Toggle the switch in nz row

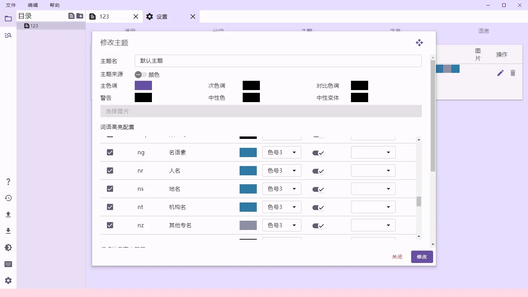318,226
